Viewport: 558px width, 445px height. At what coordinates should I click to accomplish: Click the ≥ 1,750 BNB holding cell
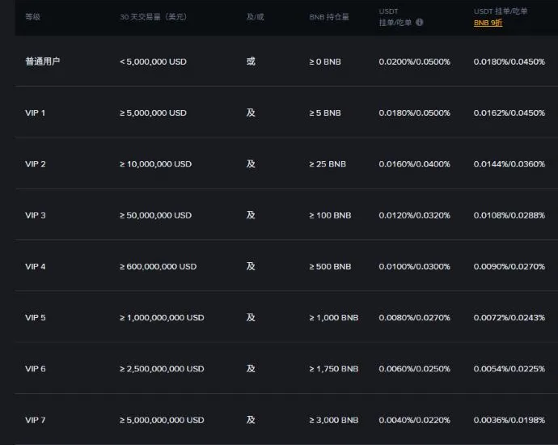[334, 369]
